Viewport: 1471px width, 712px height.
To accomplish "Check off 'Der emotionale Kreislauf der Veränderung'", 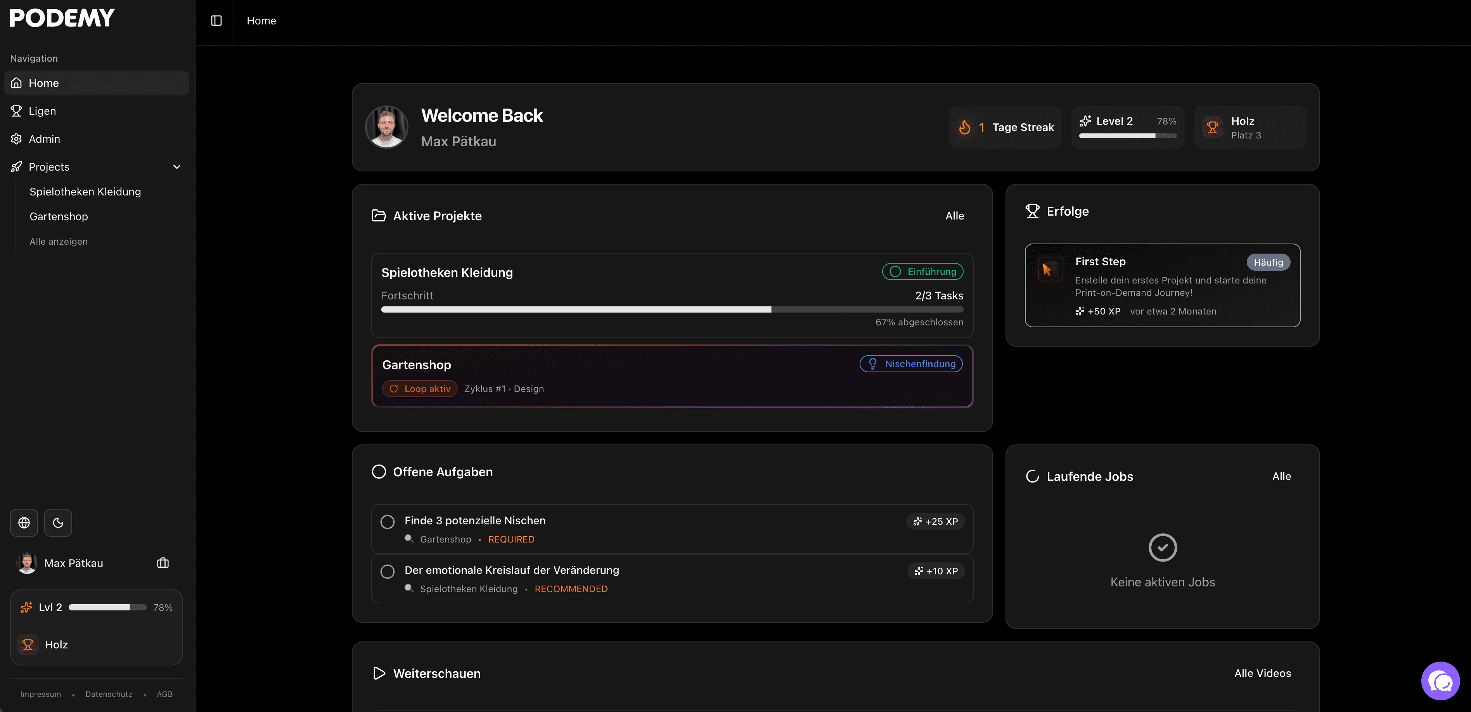I will point(388,571).
